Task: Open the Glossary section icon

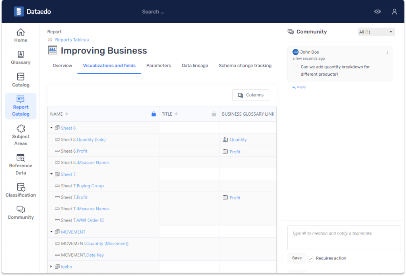Action: [x=21, y=54]
